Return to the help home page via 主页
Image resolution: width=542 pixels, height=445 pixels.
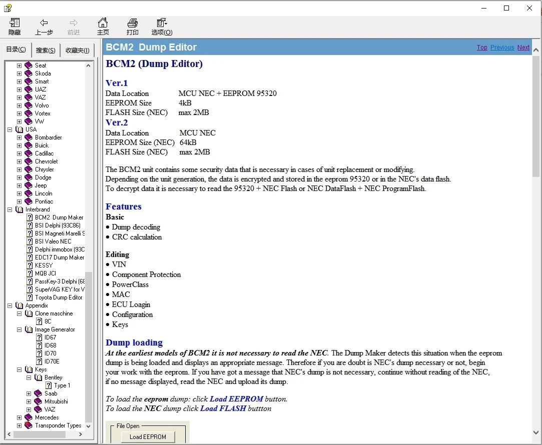coord(103,26)
